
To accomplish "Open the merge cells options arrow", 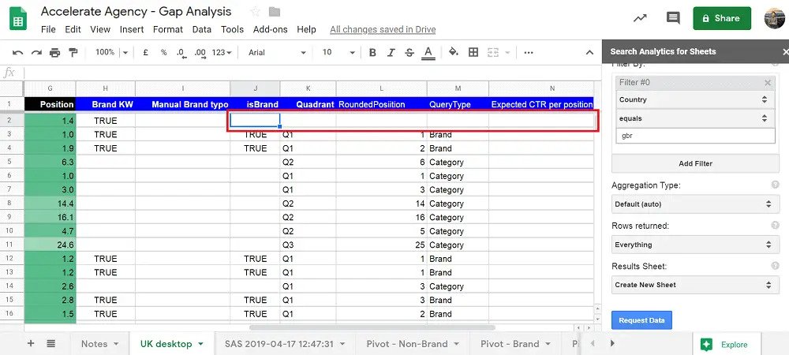I will pyautogui.click(x=507, y=53).
